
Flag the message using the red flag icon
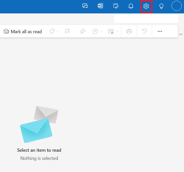[x=67, y=31]
